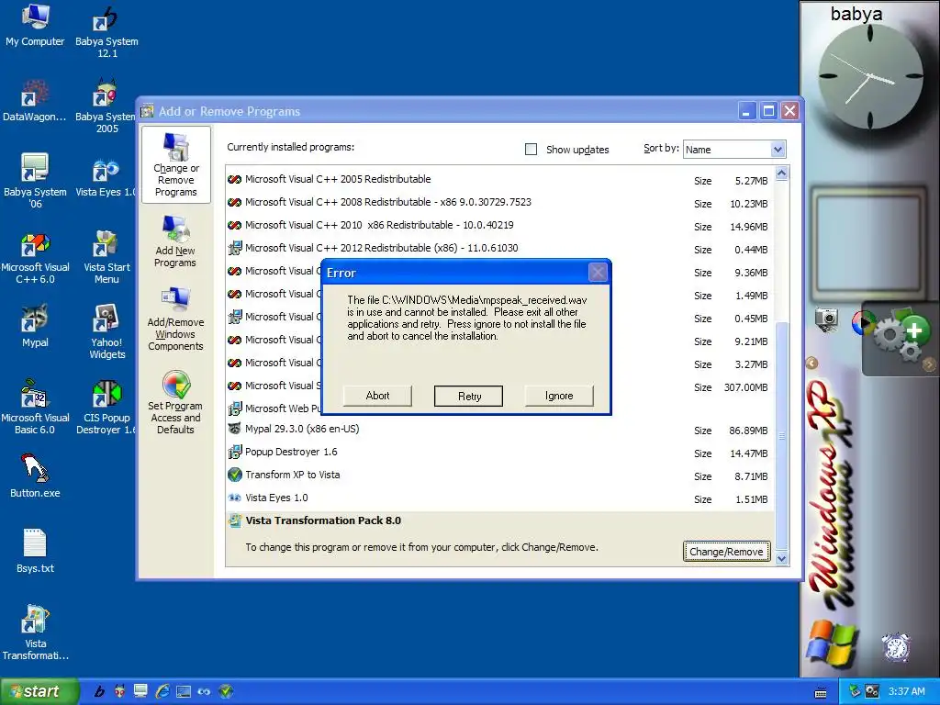This screenshot has width=940, height=705.
Task: Close the Error dialog with its X
Action: [x=598, y=273]
